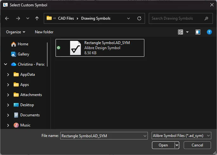Expand the Attachments folder node
Image resolution: width=217 pixels, height=155 pixels.
click(8, 95)
